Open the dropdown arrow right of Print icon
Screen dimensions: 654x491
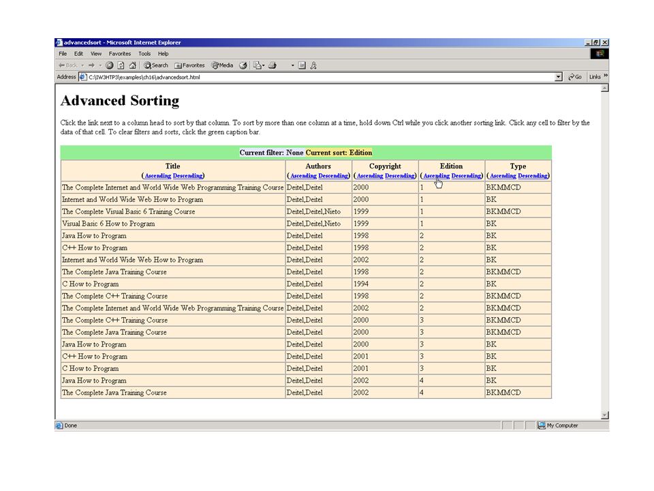tap(293, 65)
